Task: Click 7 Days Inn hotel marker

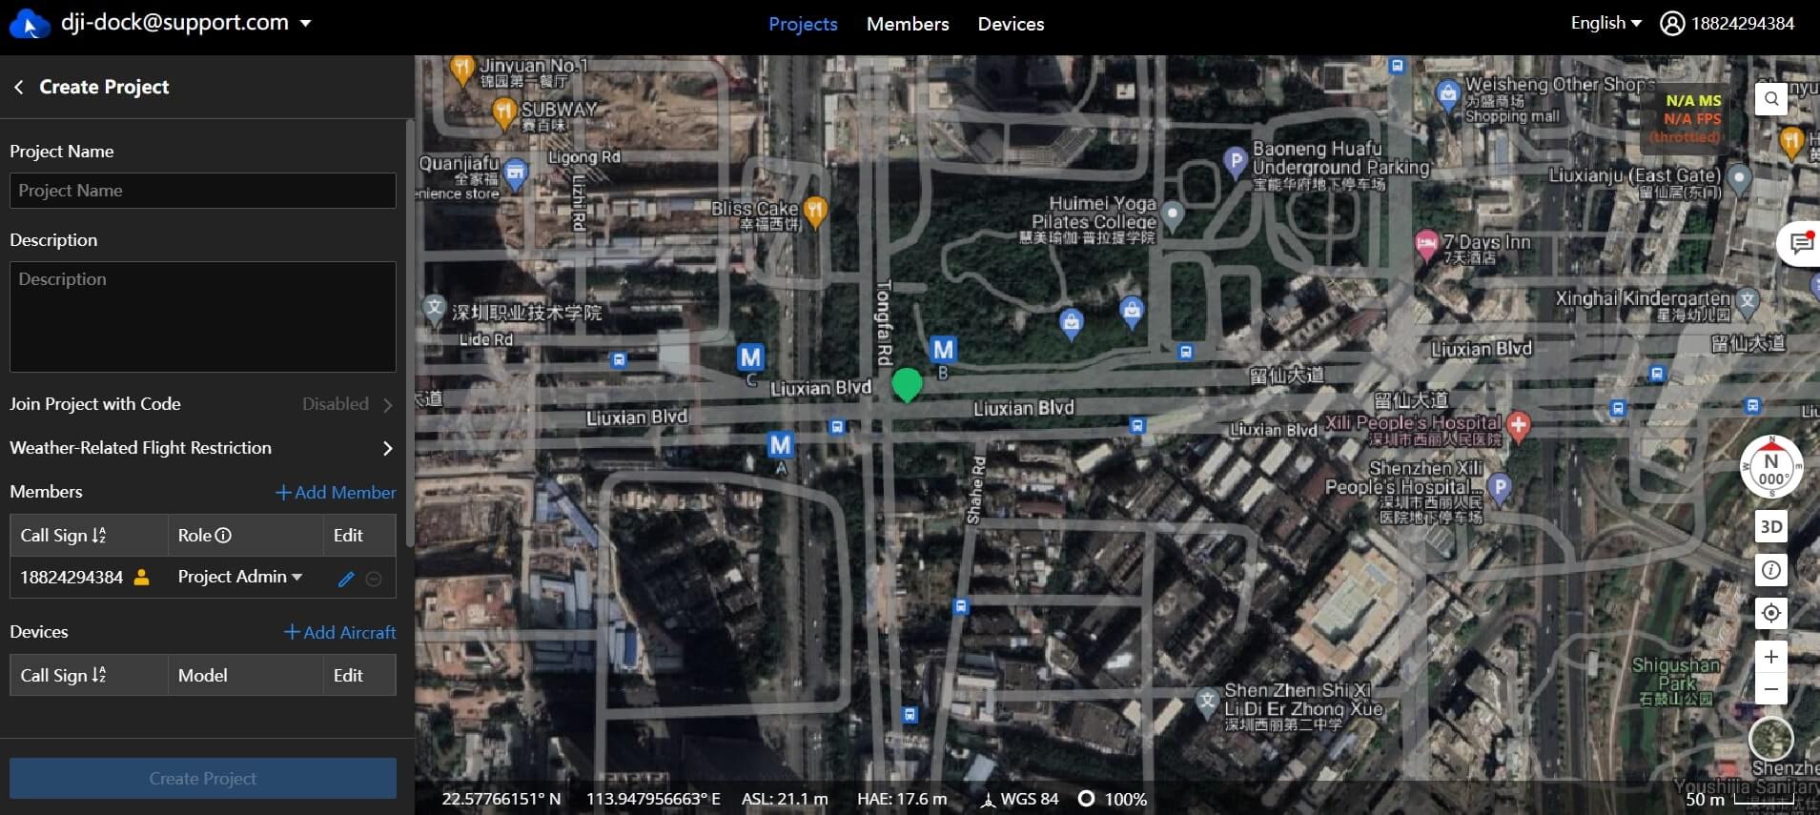Action: coord(1426,244)
